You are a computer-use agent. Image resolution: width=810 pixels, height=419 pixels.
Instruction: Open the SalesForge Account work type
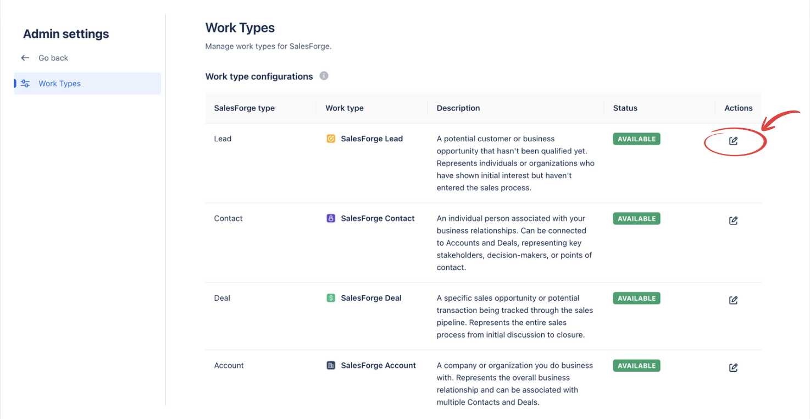[378, 365]
